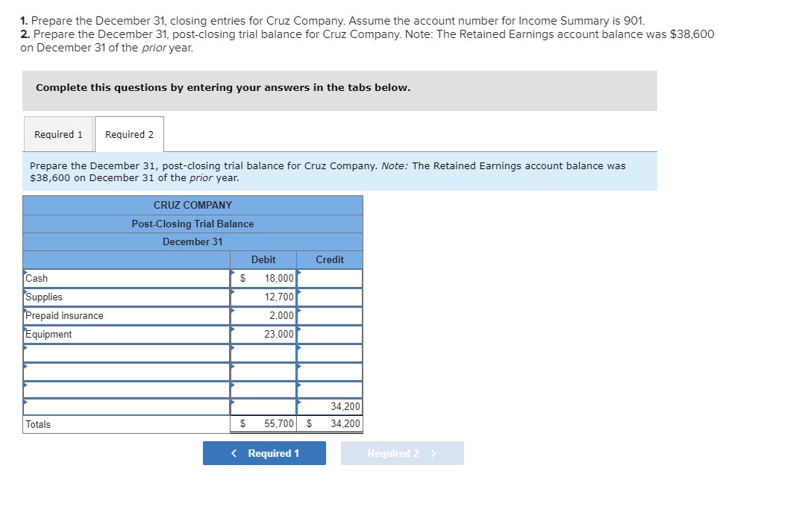This screenshot has height=515, width=808.
Task: Click the Prepaid insurance credit cell
Action: tap(330, 316)
